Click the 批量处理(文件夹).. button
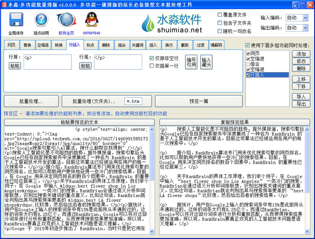 94,101
